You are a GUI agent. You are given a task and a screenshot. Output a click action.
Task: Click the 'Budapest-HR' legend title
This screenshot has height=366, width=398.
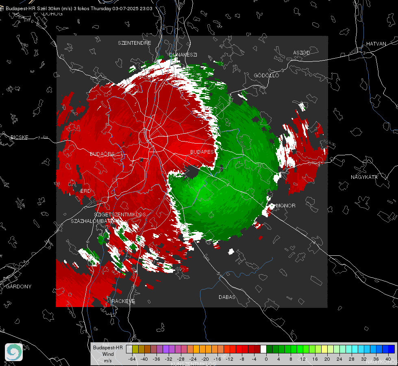pyautogui.click(x=108, y=348)
